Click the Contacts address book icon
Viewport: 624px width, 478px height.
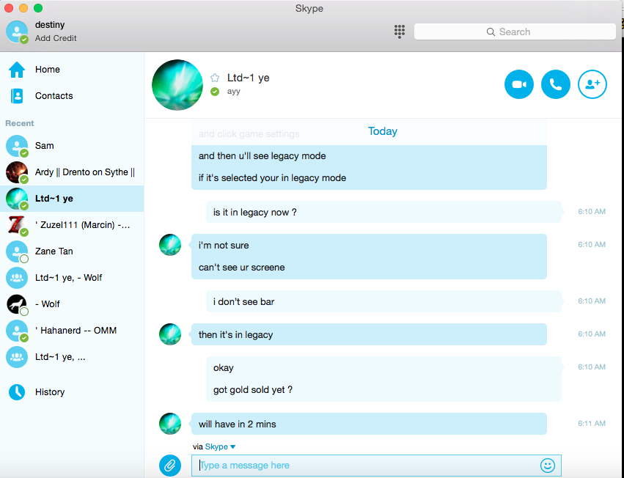click(x=17, y=96)
